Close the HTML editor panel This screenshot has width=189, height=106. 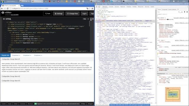coord(88,19)
